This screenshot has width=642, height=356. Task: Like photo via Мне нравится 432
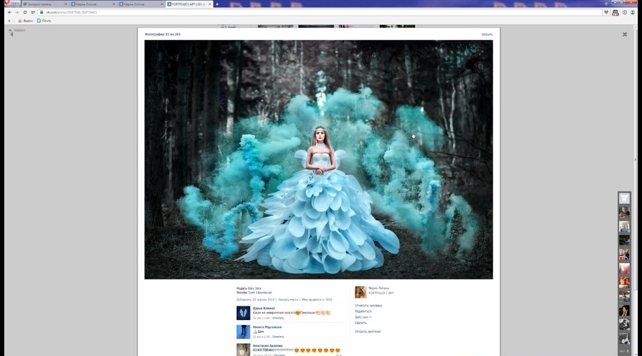coord(317,299)
